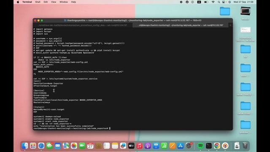Open System Settings in dock
This screenshot has width=270, height=152.
[x=189, y=146]
